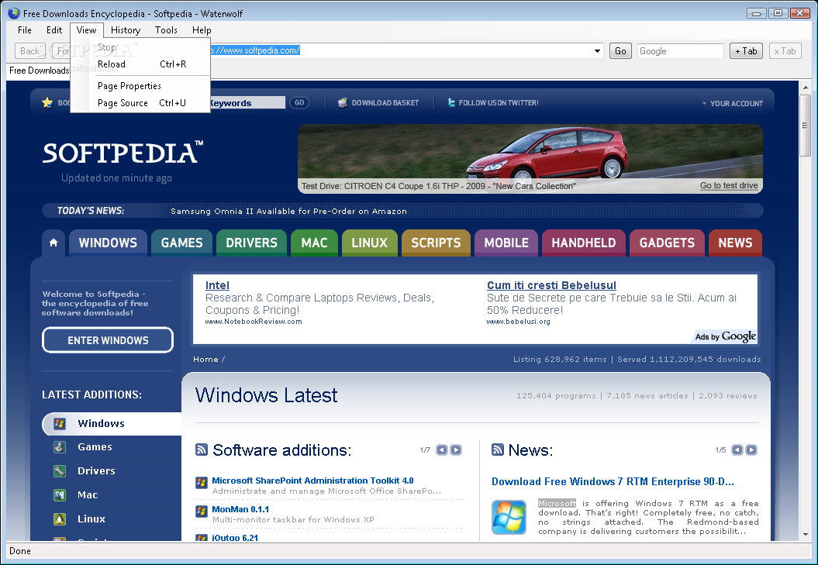
Task: Open the MOBILE category tab
Action: coord(506,243)
